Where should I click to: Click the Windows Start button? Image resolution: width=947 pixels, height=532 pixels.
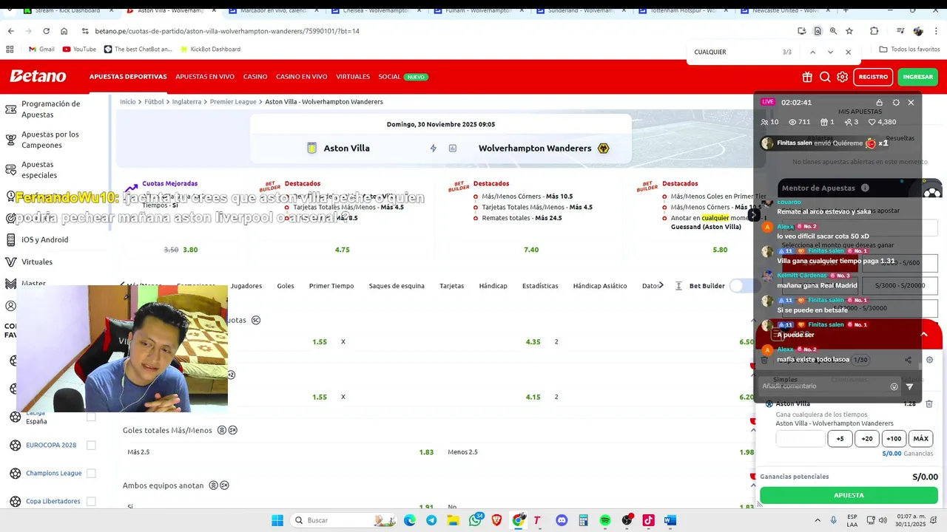coord(277,520)
